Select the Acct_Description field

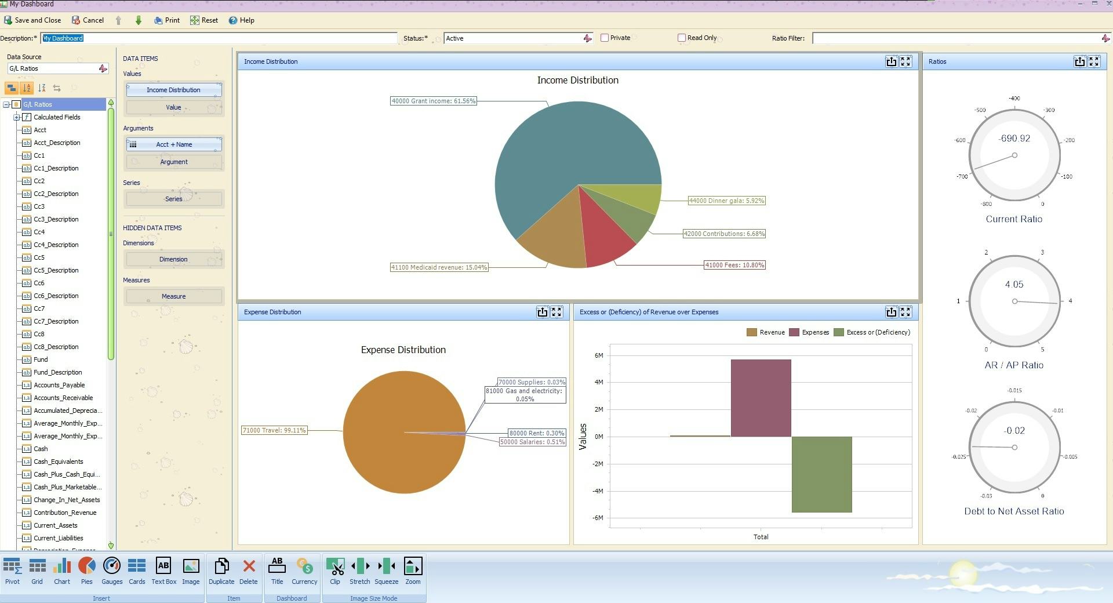tap(57, 143)
